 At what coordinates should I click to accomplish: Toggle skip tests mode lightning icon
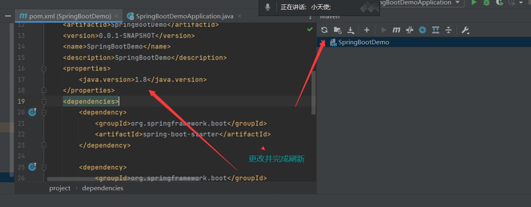pyautogui.click(x=423, y=30)
